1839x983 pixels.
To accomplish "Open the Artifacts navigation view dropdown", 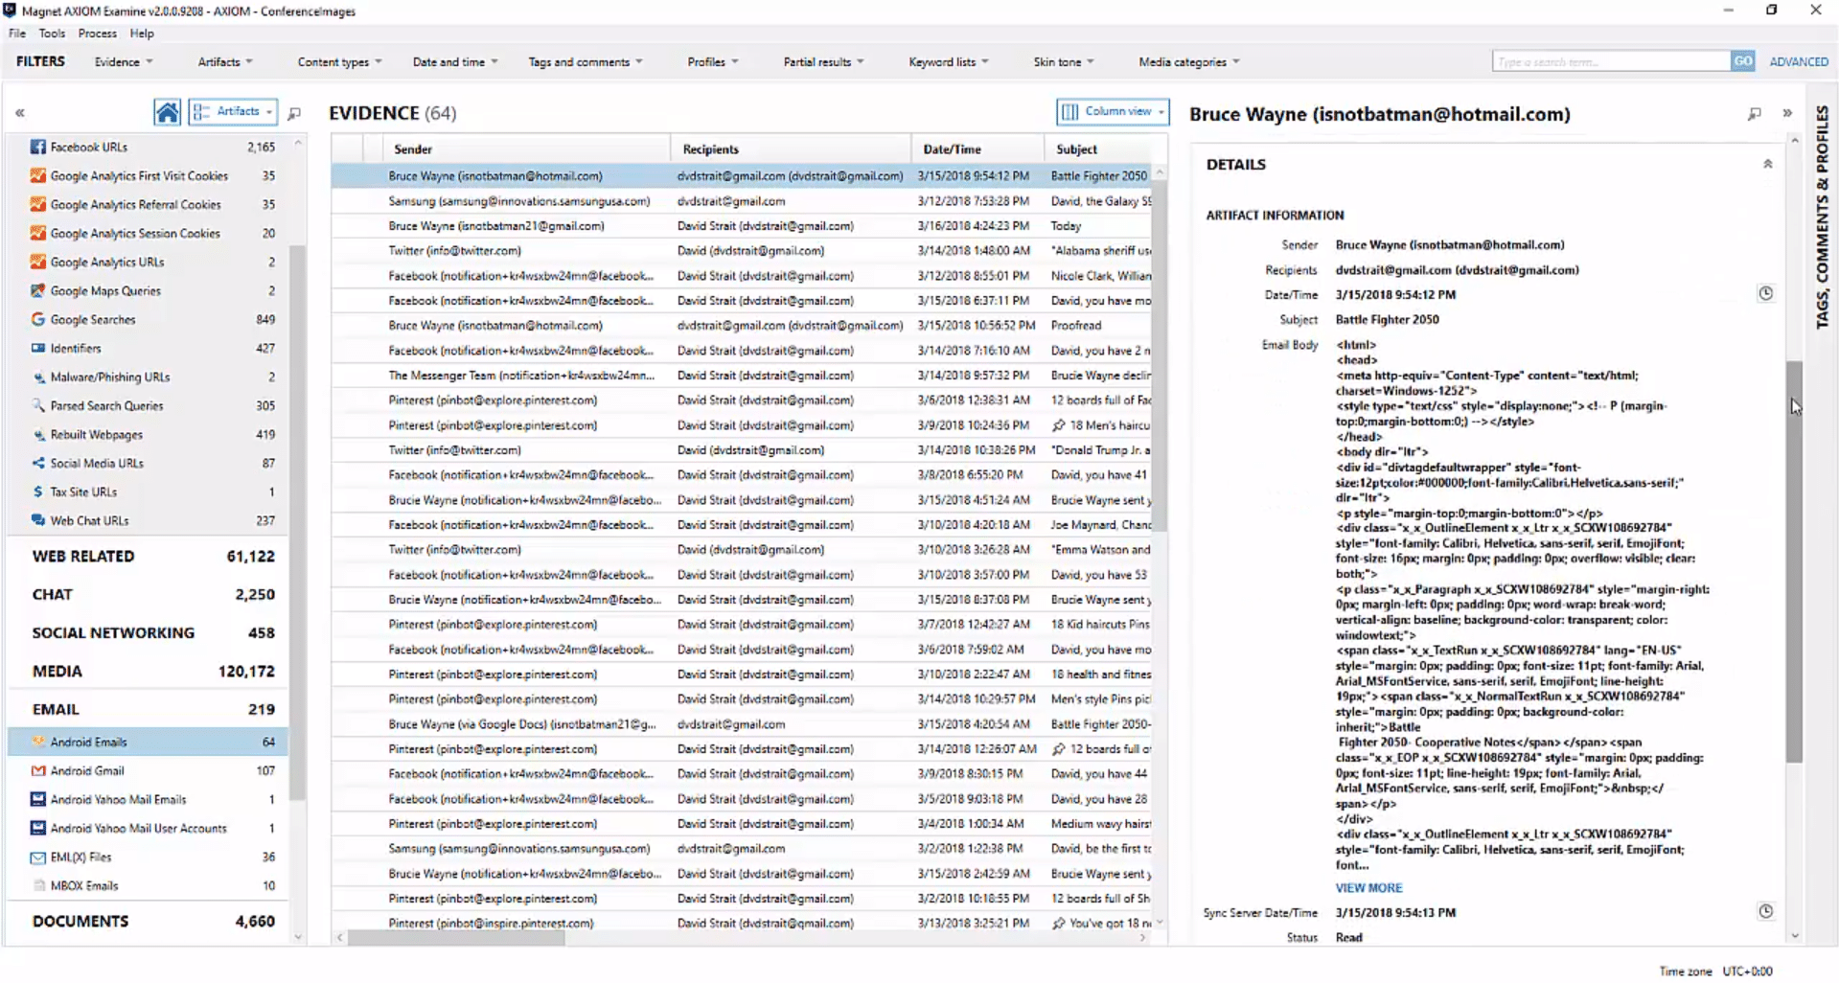I will [233, 111].
